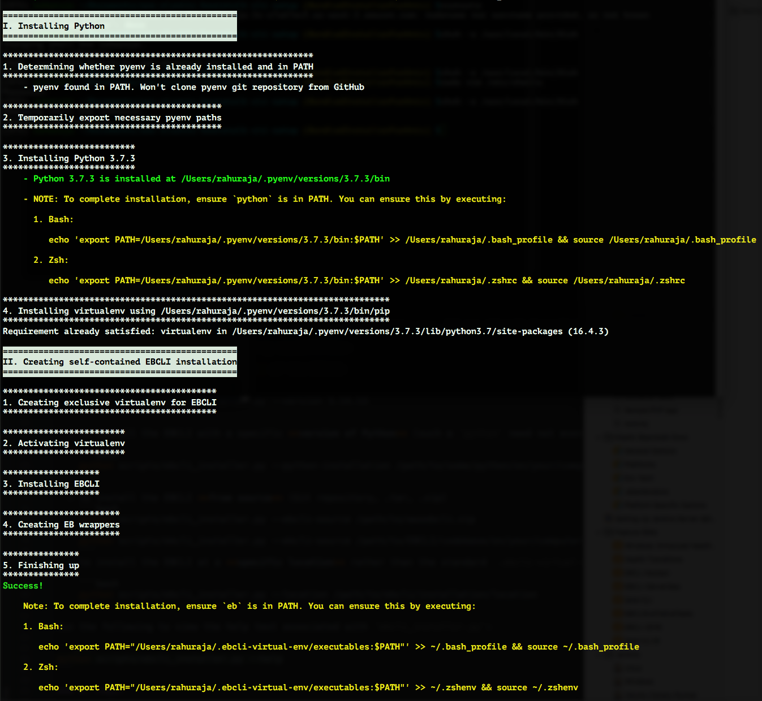Click the '1. Bash:' label under the eb note
The width and height of the screenshot is (762, 701).
point(43,626)
